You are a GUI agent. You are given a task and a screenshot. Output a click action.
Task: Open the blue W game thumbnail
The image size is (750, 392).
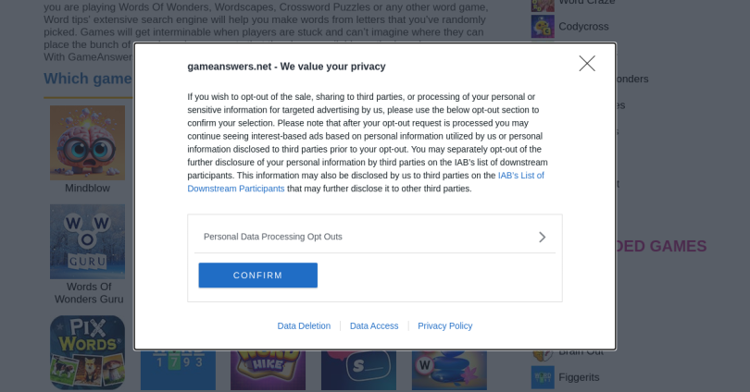pyautogui.click(x=449, y=370)
